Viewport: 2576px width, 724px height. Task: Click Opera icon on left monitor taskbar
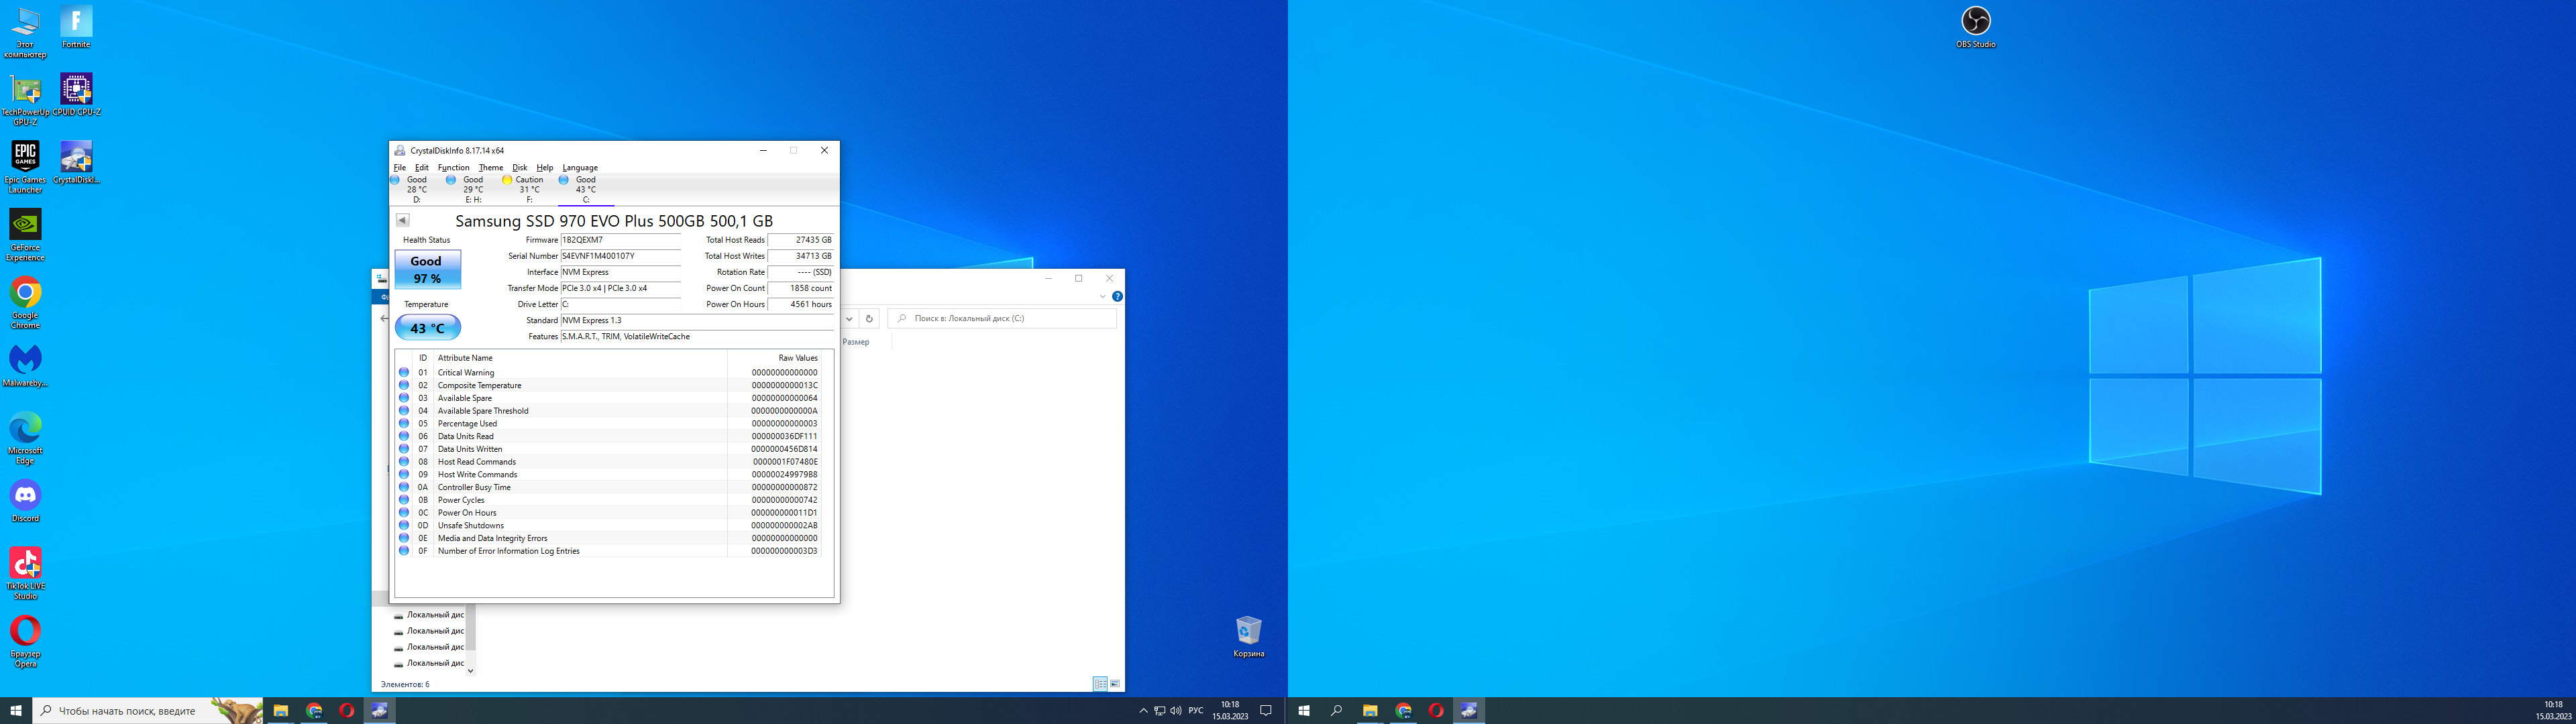346,711
